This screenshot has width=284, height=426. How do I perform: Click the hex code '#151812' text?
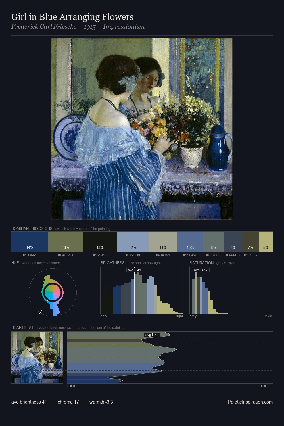click(x=100, y=255)
